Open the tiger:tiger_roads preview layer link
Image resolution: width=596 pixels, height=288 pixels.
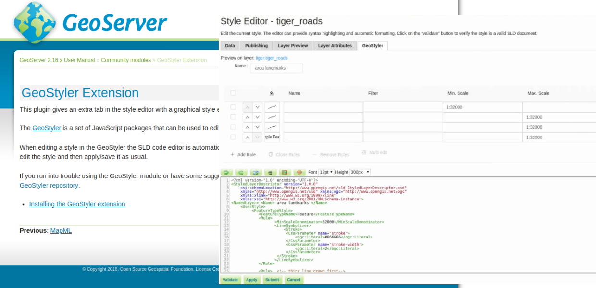pos(272,58)
